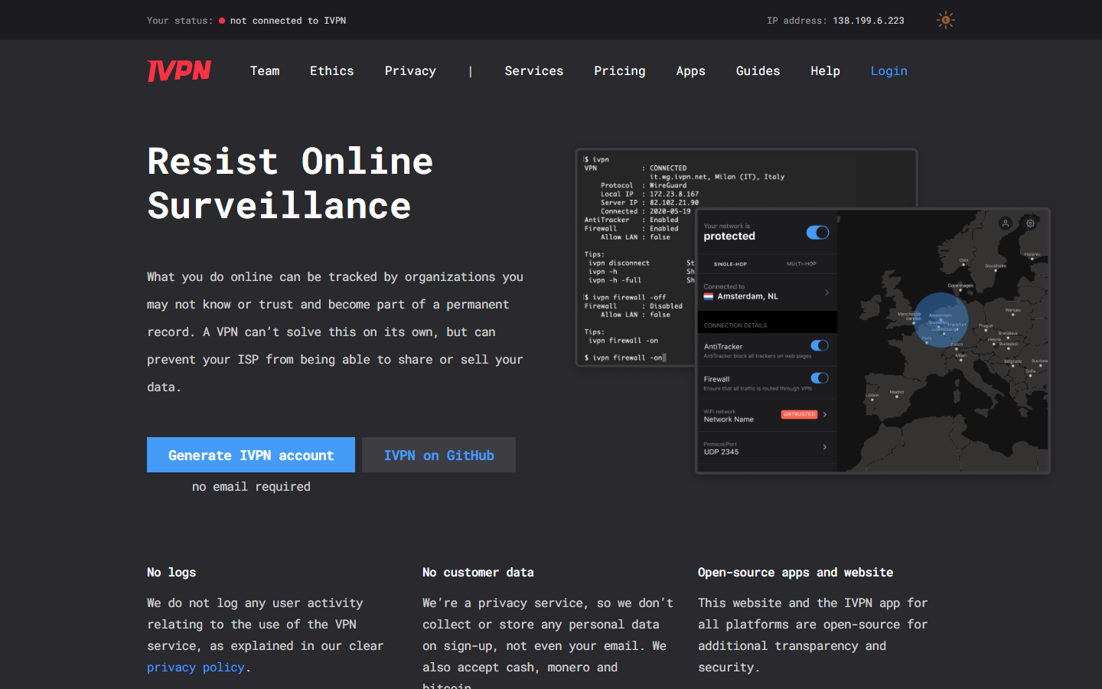The height and width of the screenshot is (689, 1102).
Task: Toggle the 'Your network is protected' switch
Action: (817, 232)
